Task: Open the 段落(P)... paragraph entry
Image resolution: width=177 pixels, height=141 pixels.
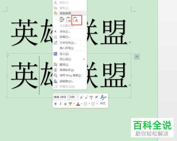Action: tap(65, 37)
